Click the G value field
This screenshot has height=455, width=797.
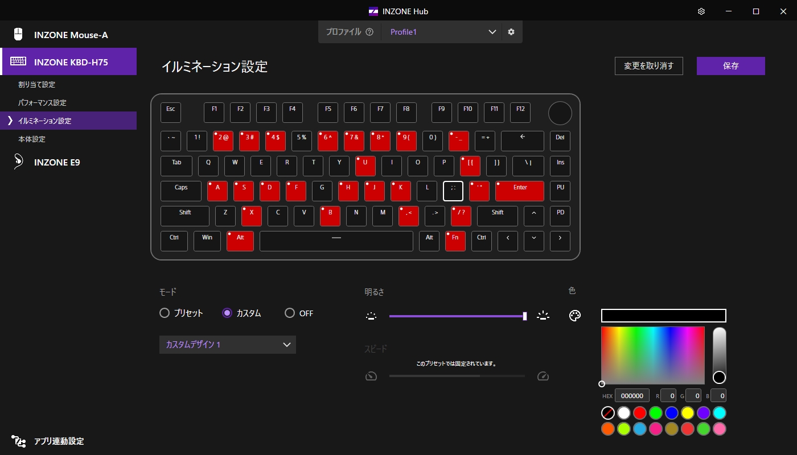693,395
